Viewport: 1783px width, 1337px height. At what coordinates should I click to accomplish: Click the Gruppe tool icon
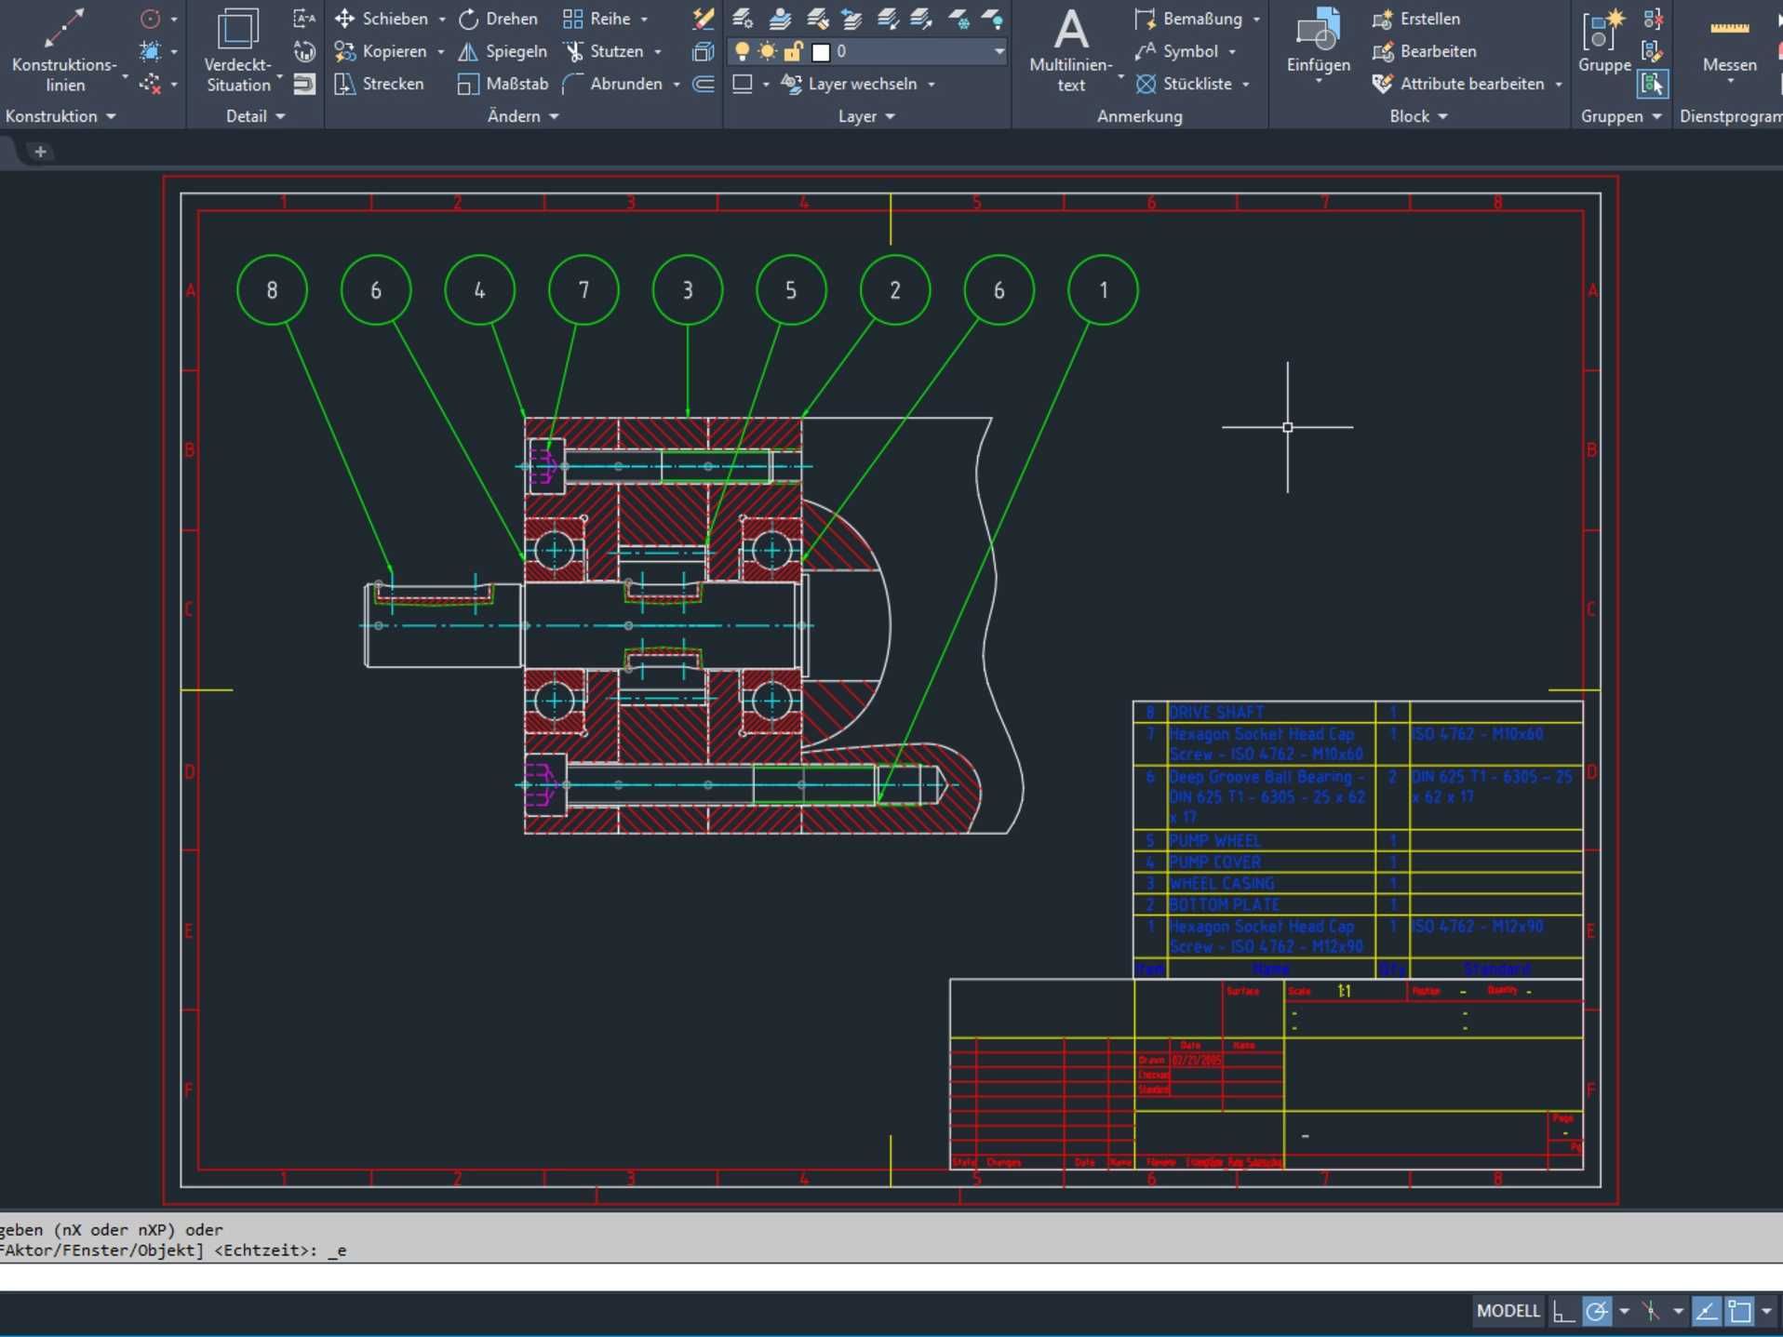[x=1604, y=42]
